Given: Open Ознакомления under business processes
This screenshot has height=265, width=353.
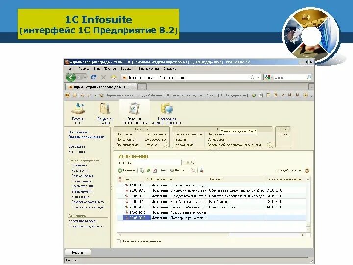Looking at the screenshot, I should click(x=82, y=176).
